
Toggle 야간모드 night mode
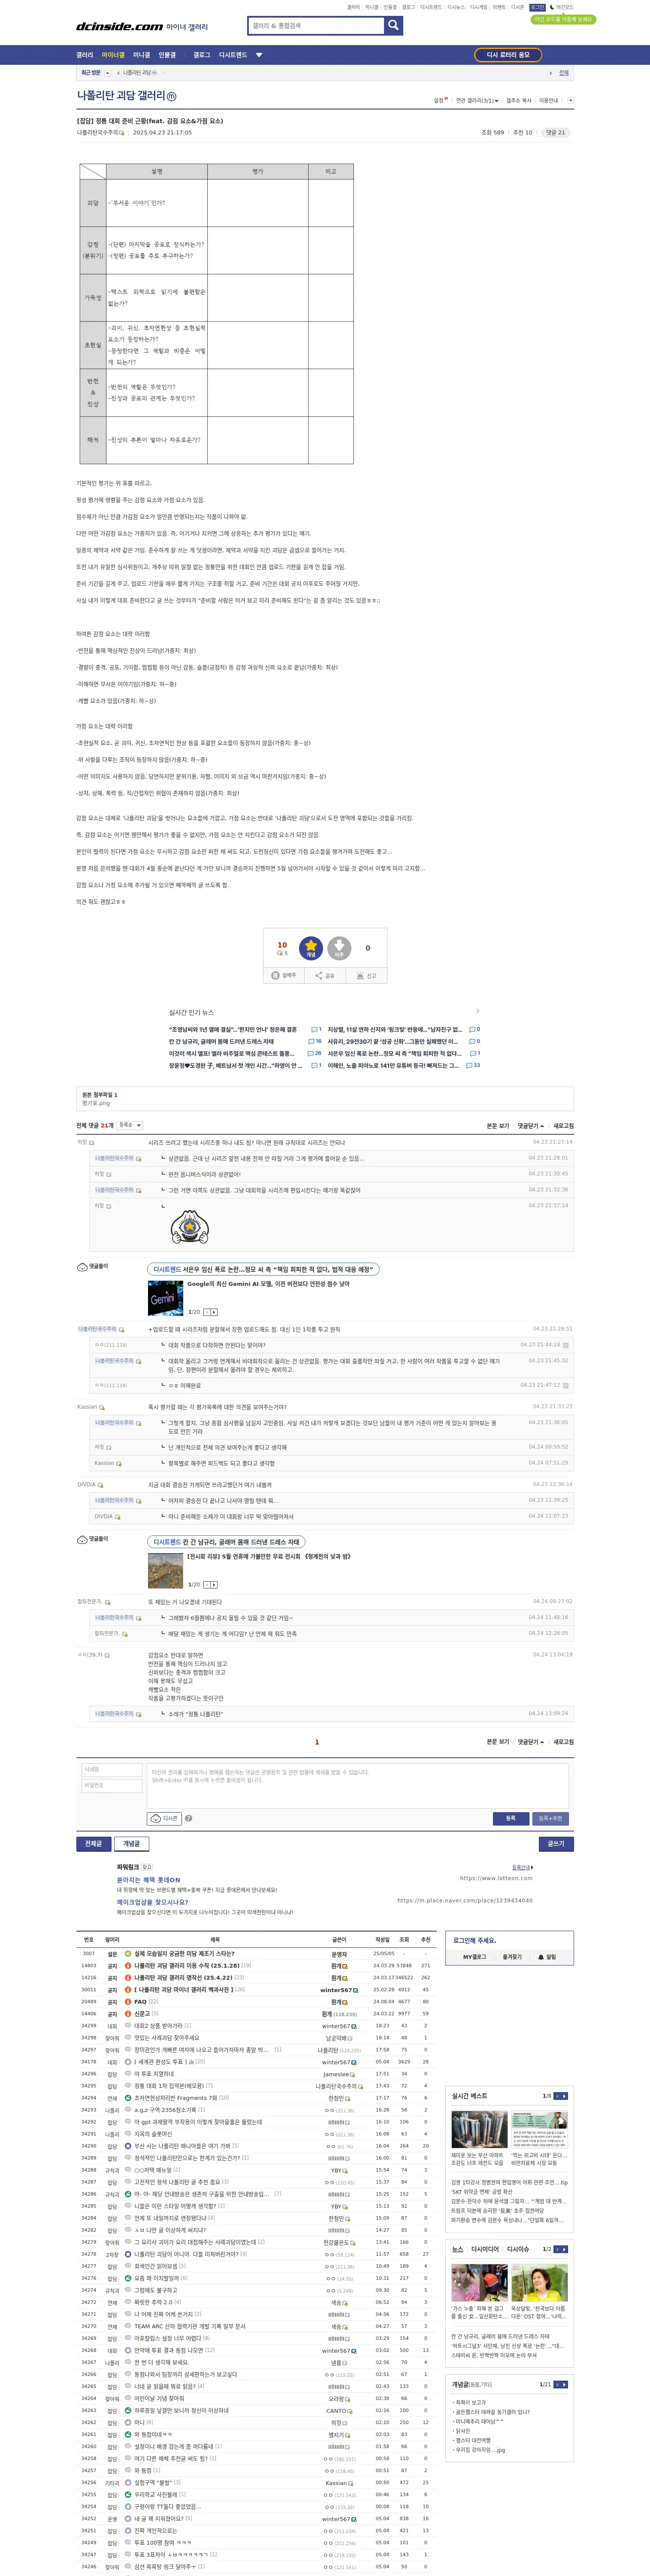pos(561,7)
